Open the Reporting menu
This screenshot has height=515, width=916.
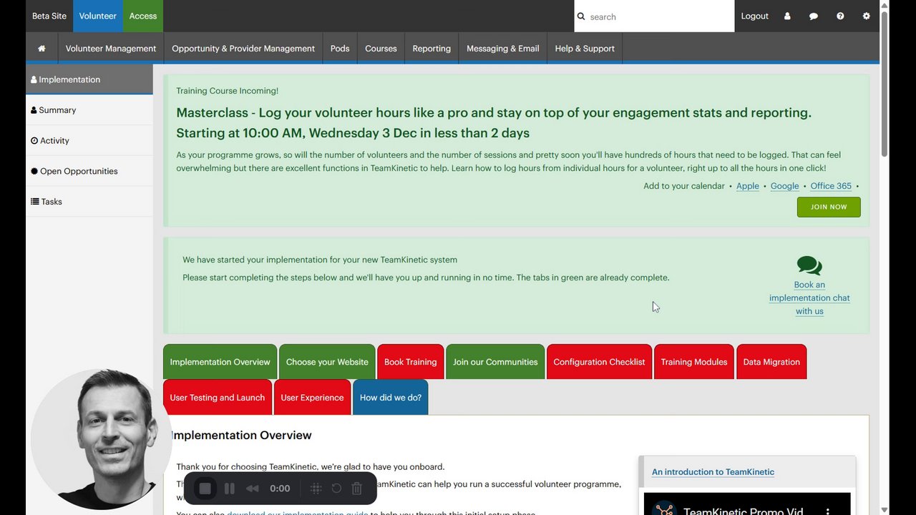pyautogui.click(x=432, y=49)
